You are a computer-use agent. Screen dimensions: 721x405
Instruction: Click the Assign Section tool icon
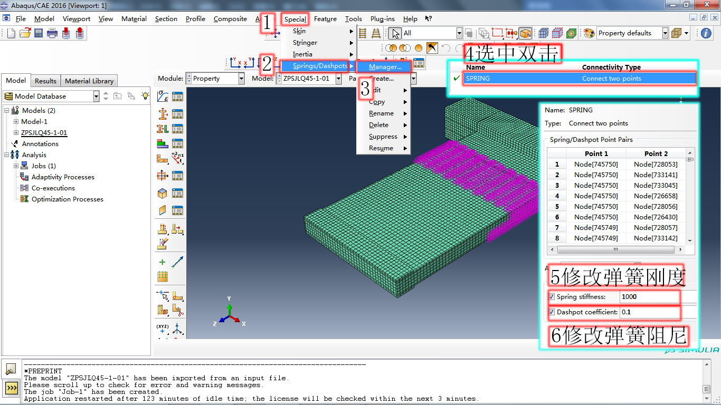(163, 129)
